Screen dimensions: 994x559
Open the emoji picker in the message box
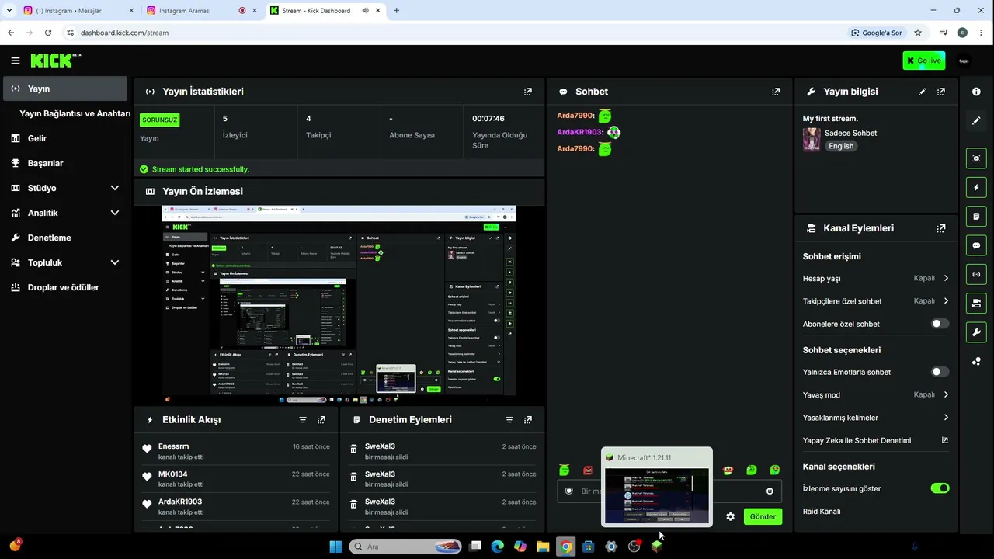pos(770,491)
